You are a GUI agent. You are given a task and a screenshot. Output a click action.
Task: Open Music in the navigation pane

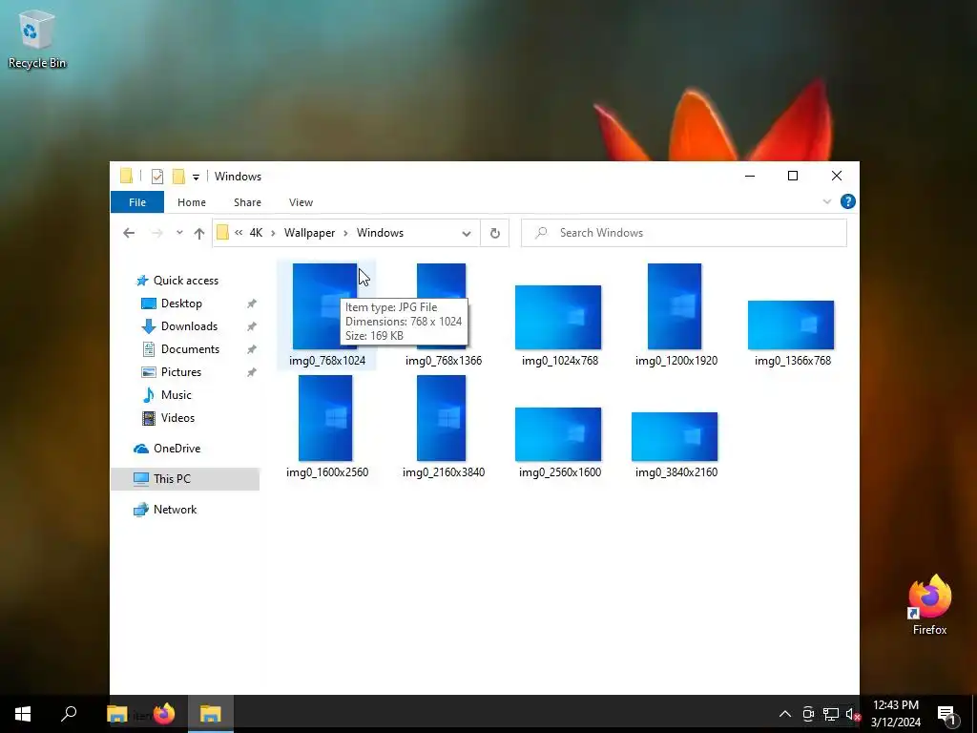[x=176, y=395]
